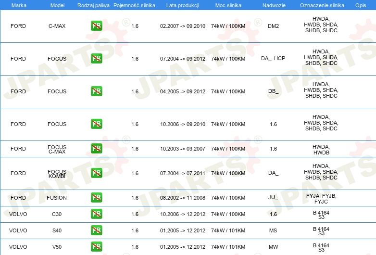Click the Moc silnika column header
376x255 pixels.
(x=228, y=5)
